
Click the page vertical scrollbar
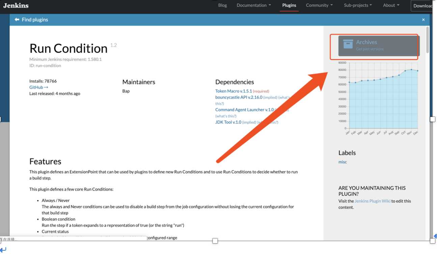click(x=428, y=40)
